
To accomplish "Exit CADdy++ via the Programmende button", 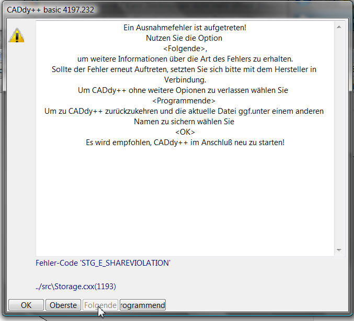I will 143,305.
